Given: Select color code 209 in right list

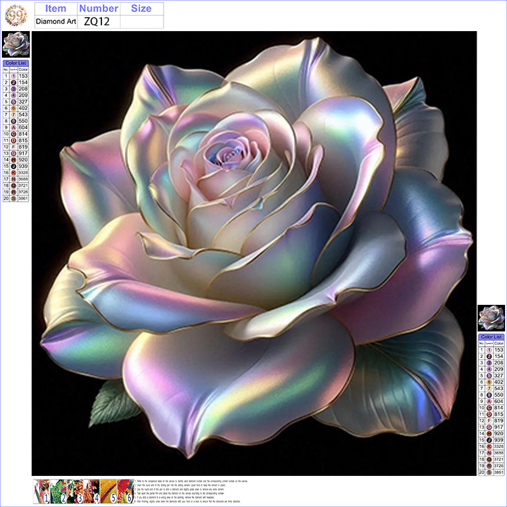Looking at the screenshot, I should (499, 369).
